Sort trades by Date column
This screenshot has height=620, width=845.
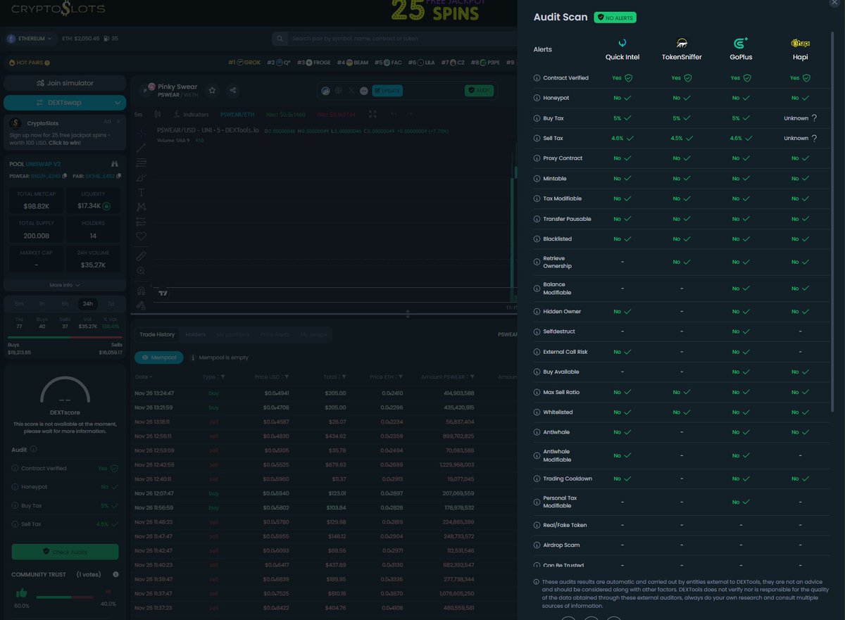pyautogui.click(x=145, y=377)
